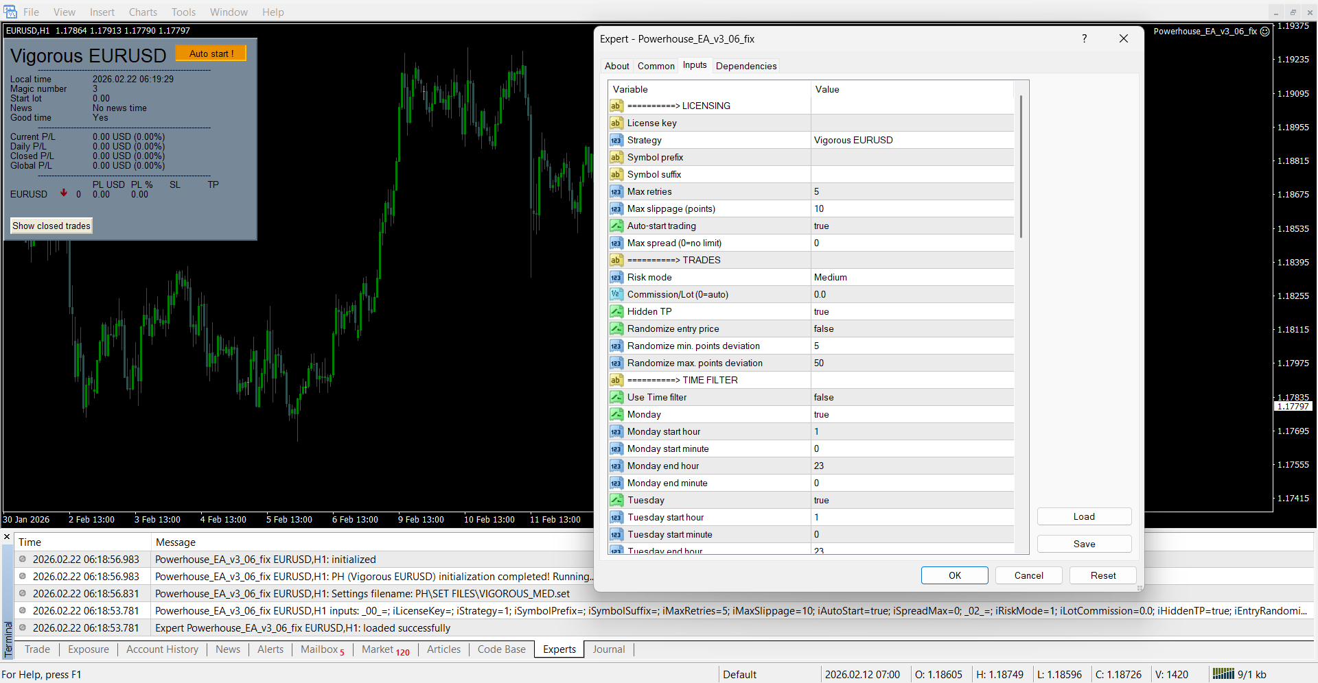
Task: Toggle the Use Time filter value
Action: tap(912, 398)
